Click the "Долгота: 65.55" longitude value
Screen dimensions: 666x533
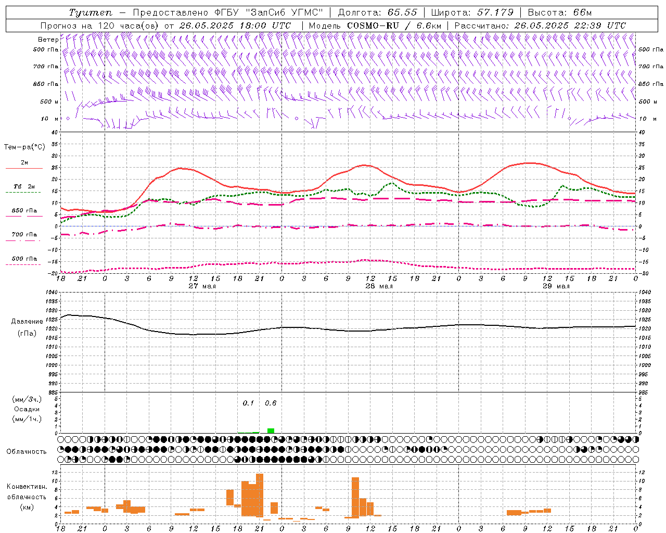pos(377,12)
